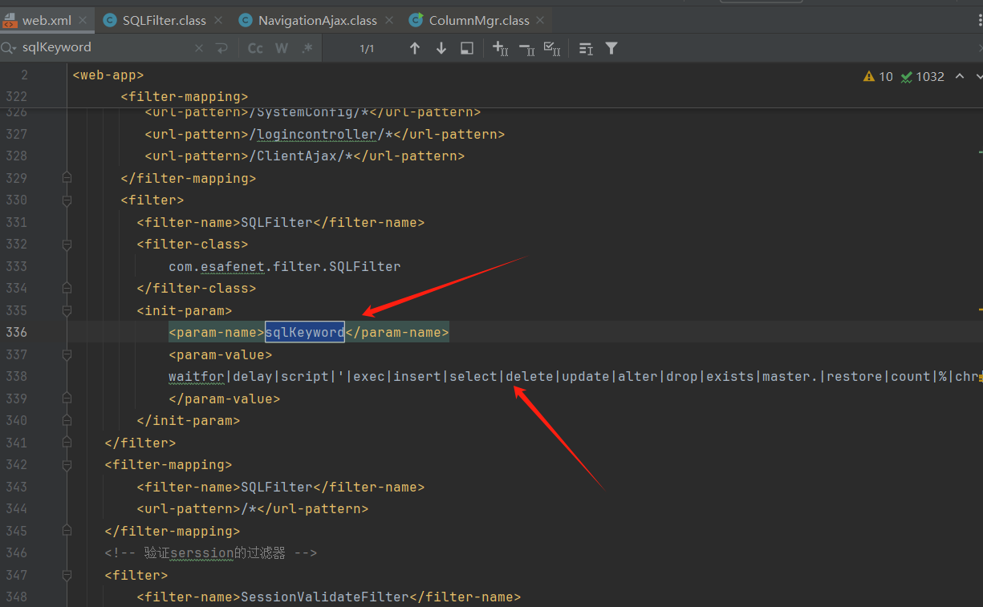The image size is (983, 607).
Task: Select all occurrences icon in find bar
Action: click(x=552, y=49)
